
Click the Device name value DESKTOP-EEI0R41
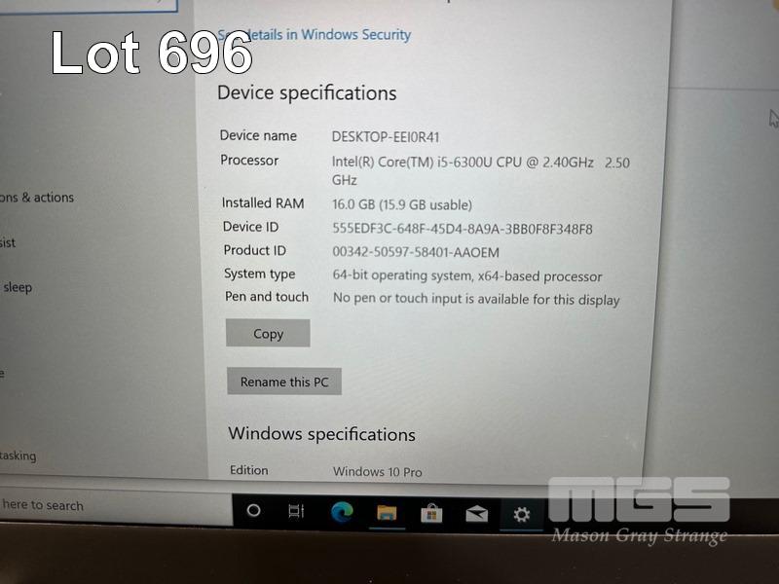tap(386, 137)
